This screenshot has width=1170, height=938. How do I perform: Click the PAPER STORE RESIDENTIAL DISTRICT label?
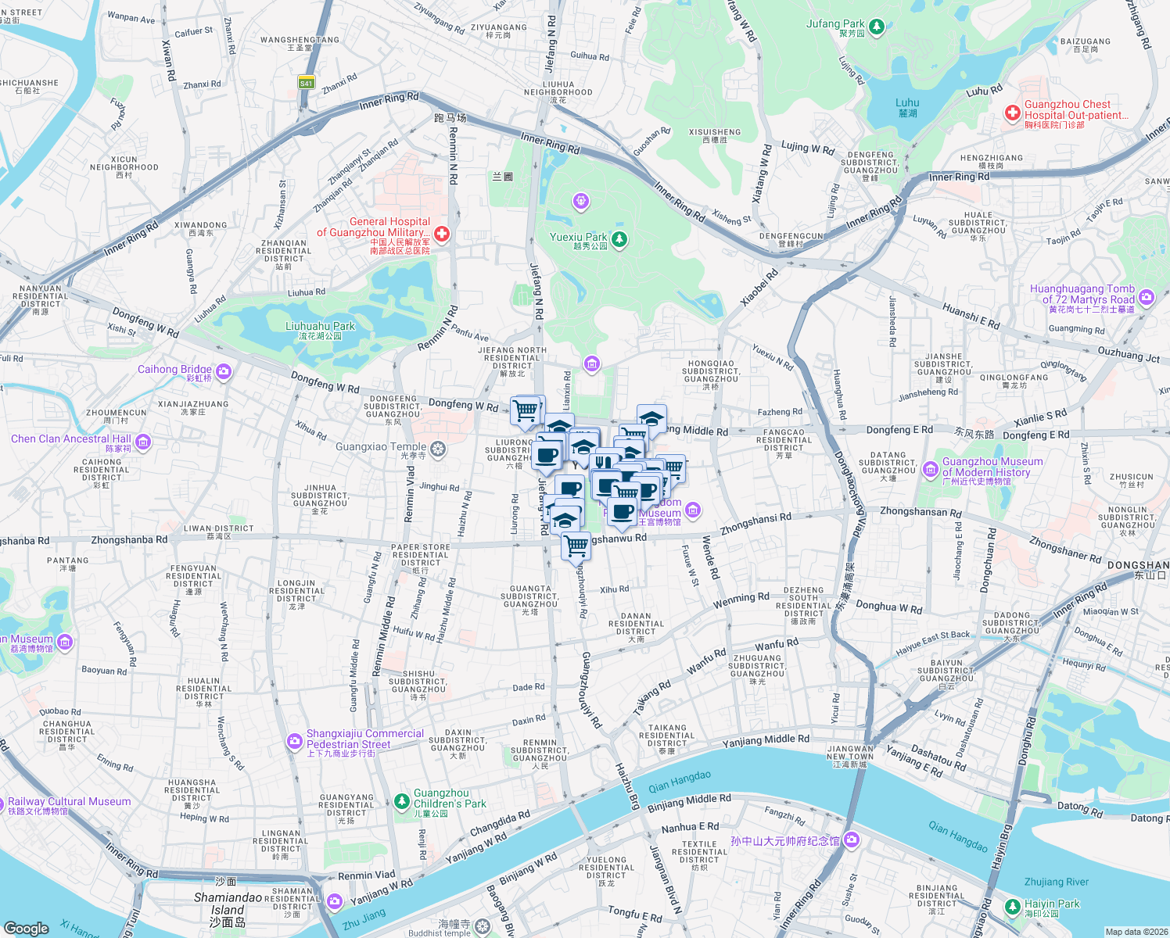pos(421,558)
